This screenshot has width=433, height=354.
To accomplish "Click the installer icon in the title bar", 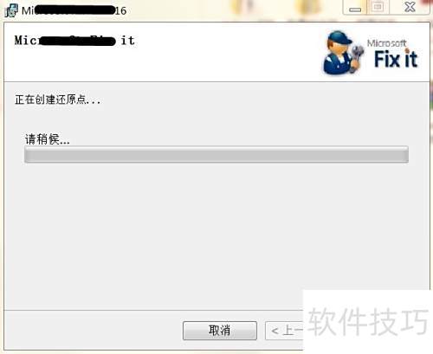I will click(11, 10).
